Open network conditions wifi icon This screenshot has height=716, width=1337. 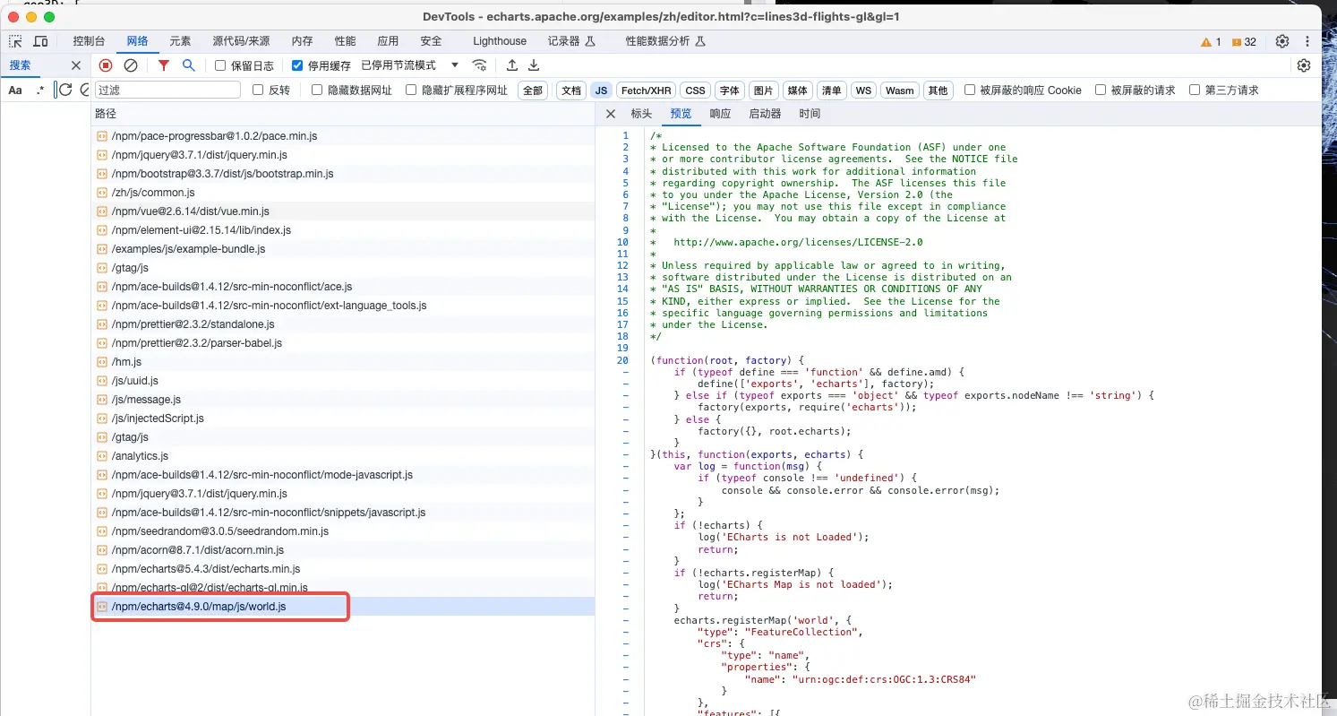point(480,65)
